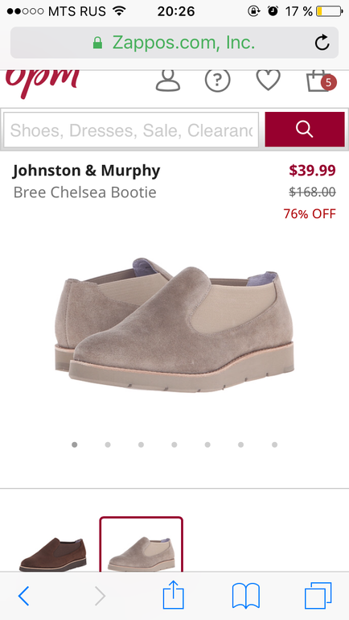Open Safari bookmarks book icon
Viewport: 349px width, 620px height.
click(x=246, y=596)
